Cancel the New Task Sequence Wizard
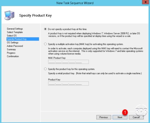150x123 pixels. [136, 117]
